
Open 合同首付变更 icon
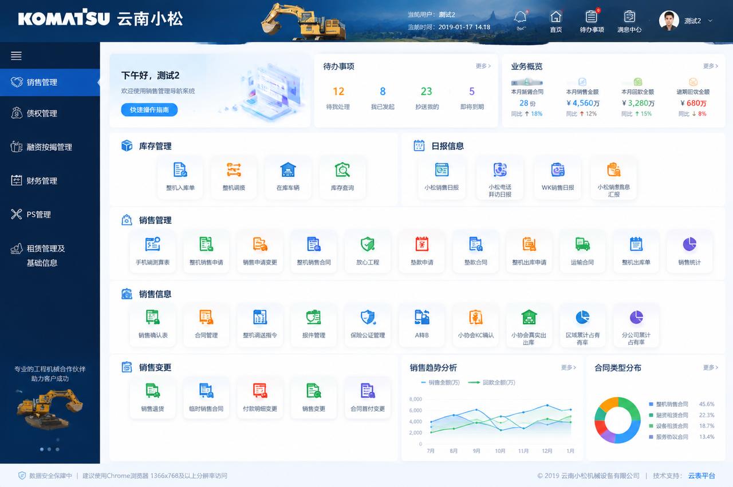368,391
